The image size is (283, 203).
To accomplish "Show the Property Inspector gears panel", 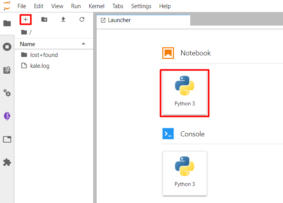I will pos(7,93).
